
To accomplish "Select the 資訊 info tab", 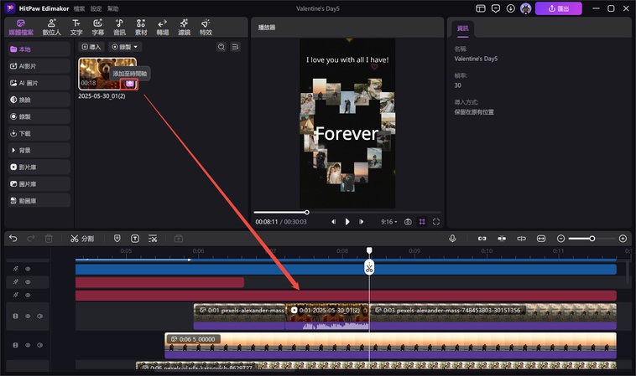I will point(463,28).
